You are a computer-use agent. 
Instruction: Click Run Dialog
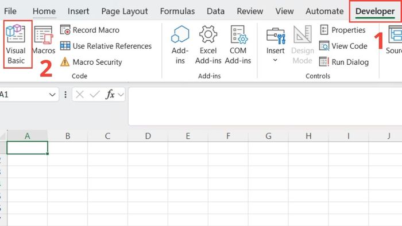pyautogui.click(x=344, y=62)
